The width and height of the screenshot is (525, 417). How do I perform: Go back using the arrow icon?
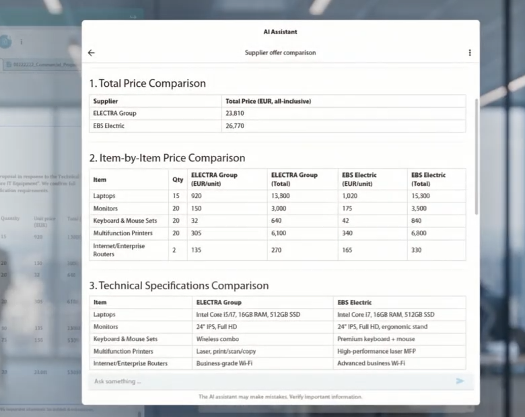91,53
